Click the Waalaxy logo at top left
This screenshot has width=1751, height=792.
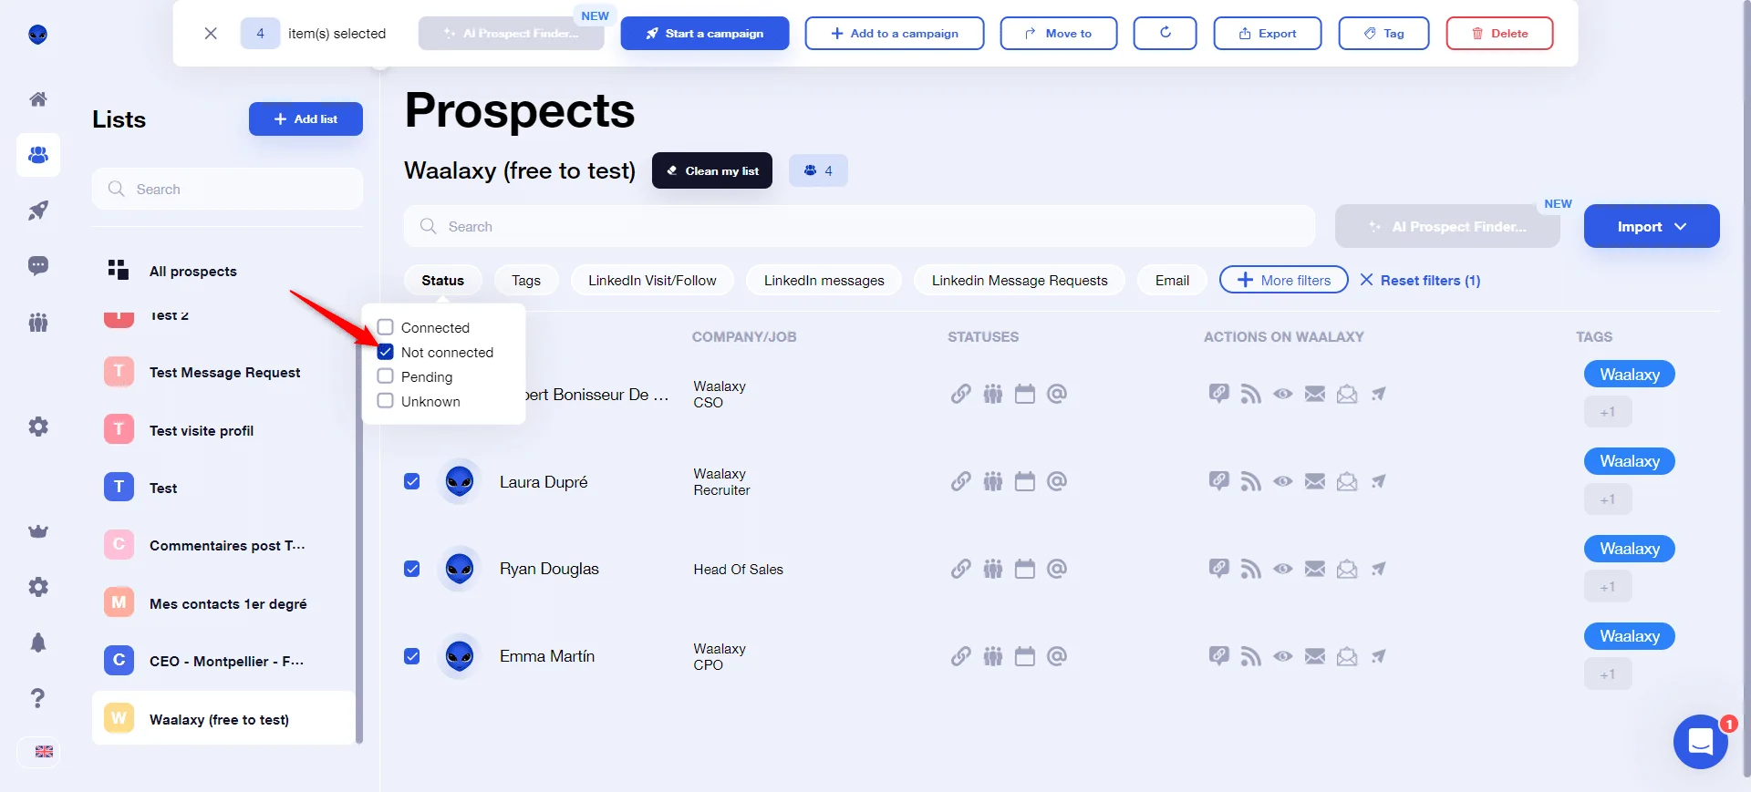pos(38,35)
